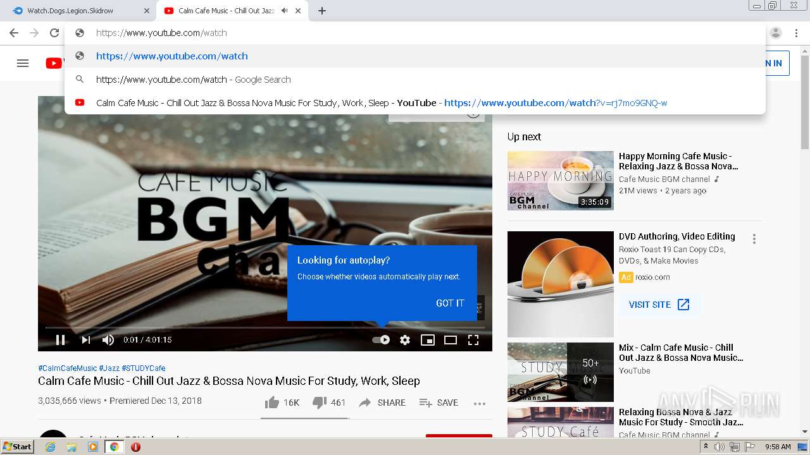
Task: Toggle the autoplay switch in player
Action: 381,340
